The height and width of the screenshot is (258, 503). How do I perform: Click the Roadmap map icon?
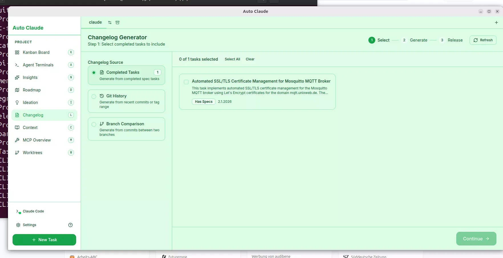tap(17, 90)
